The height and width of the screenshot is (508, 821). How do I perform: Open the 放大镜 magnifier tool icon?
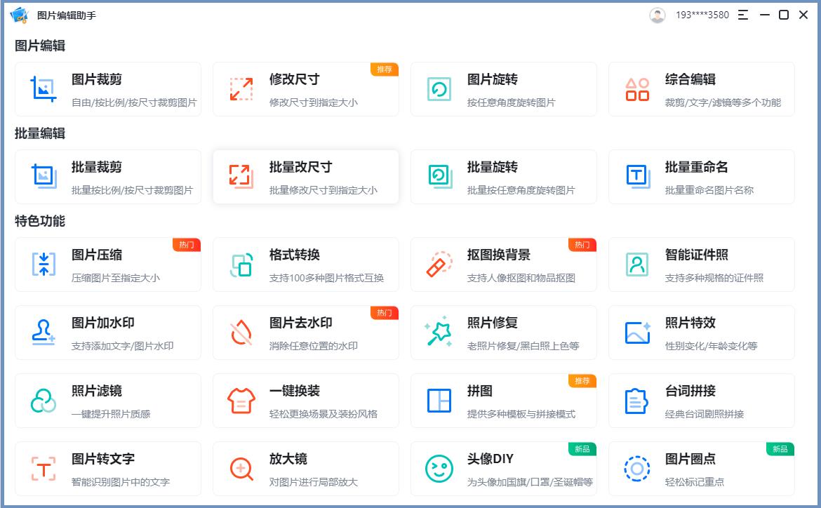[x=241, y=468]
